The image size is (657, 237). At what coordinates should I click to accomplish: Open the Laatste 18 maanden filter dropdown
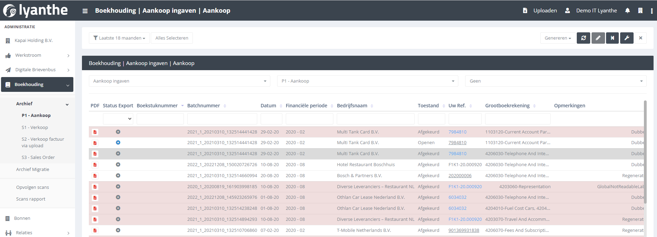(119, 38)
